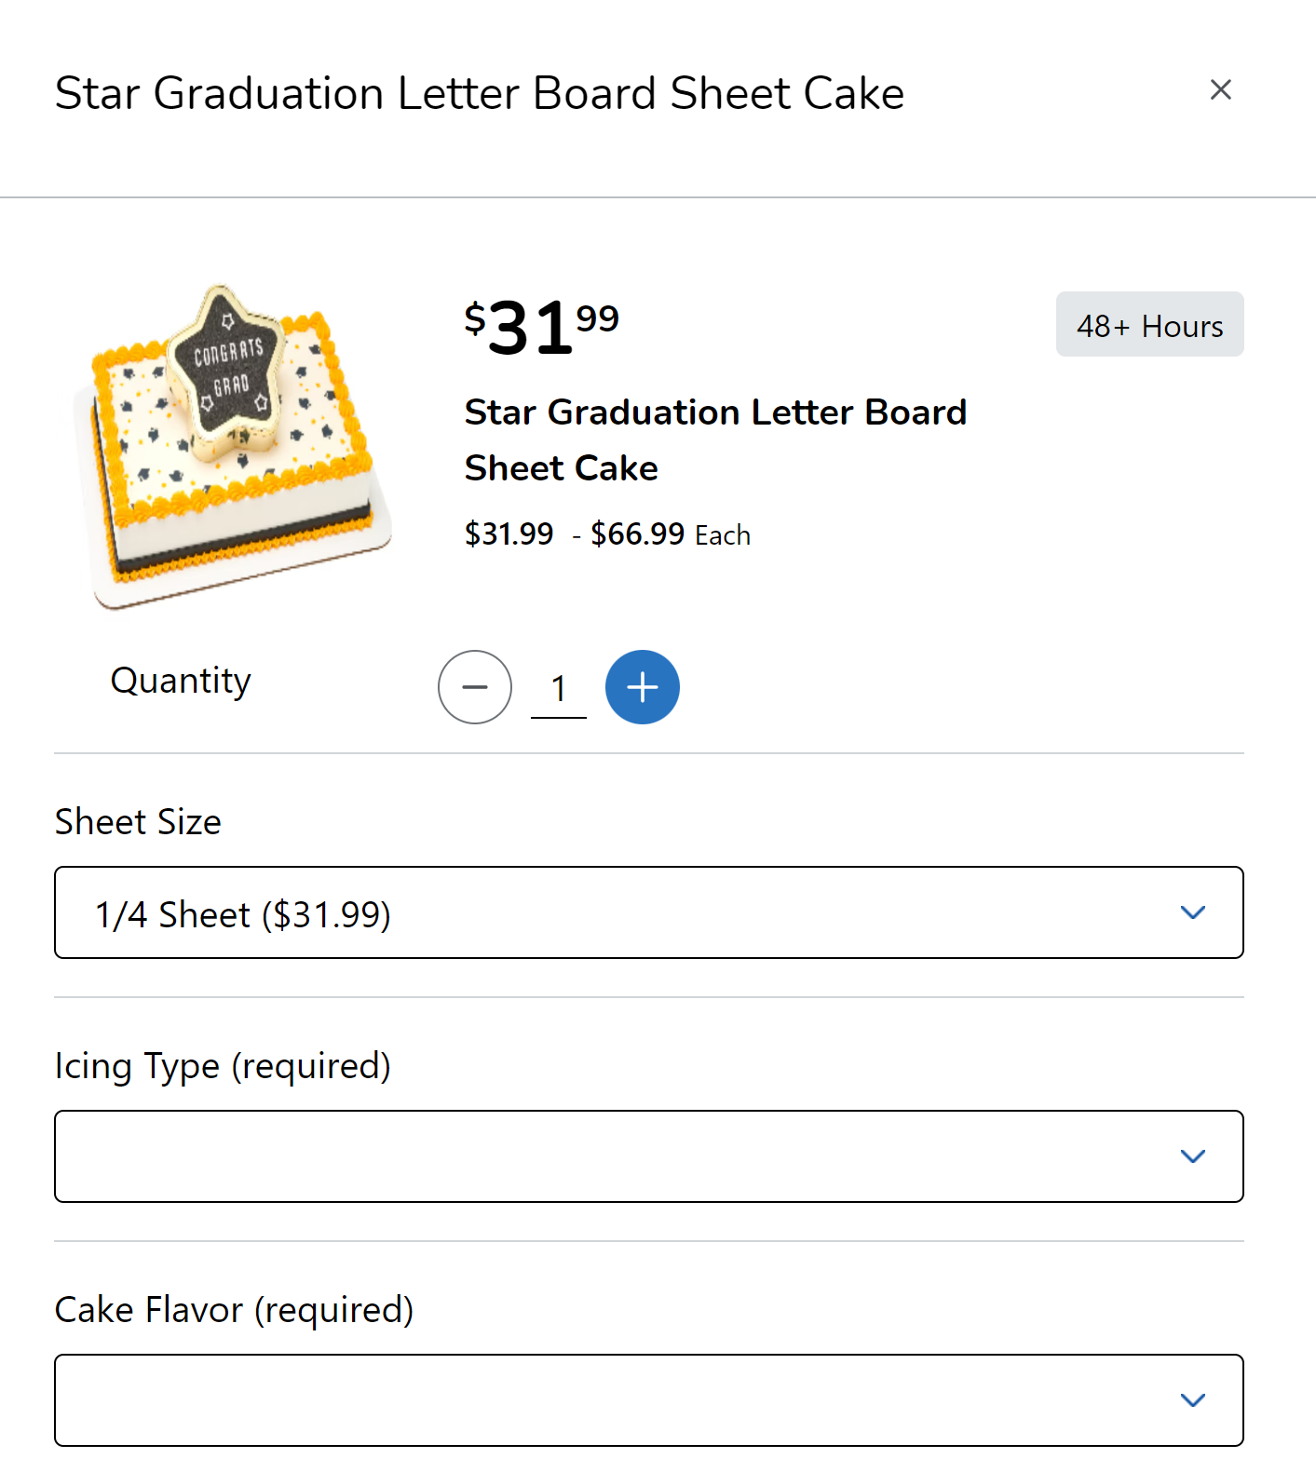Click the Star Graduation Sheet Cake title link
The height and width of the screenshot is (1472, 1316).
coord(715,439)
